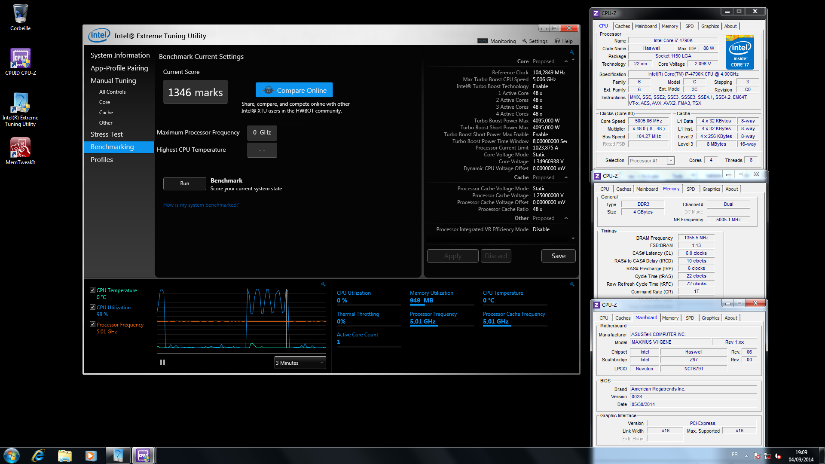The width and height of the screenshot is (825, 464).
Task: Open Profiles in XTU sidebar
Action: click(102, 160)
